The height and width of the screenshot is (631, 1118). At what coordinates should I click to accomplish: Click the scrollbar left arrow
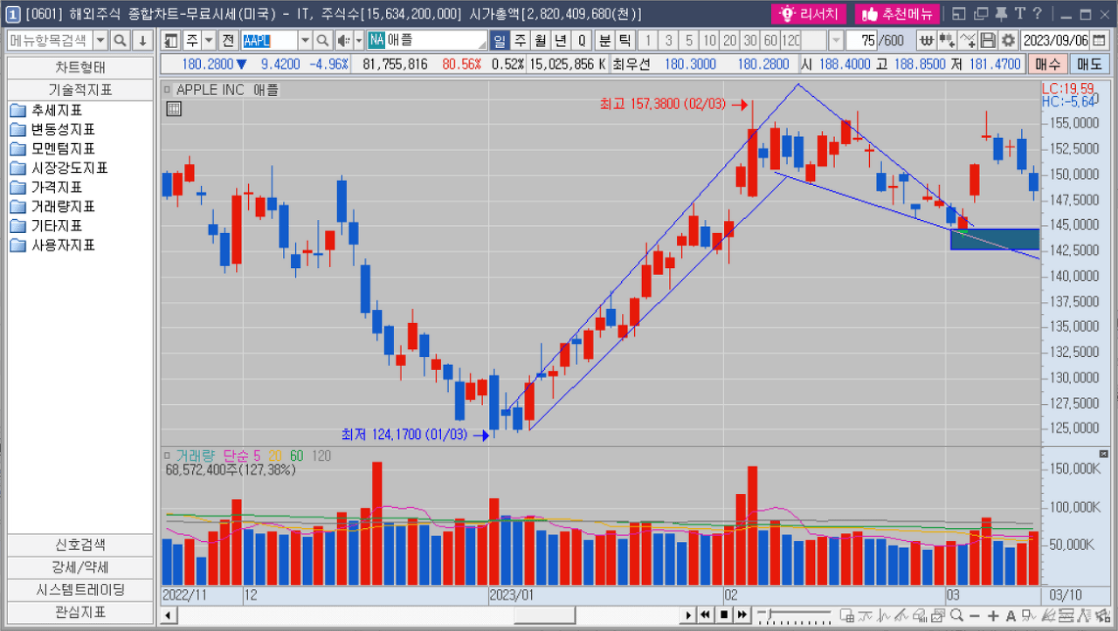coord(168,615)
